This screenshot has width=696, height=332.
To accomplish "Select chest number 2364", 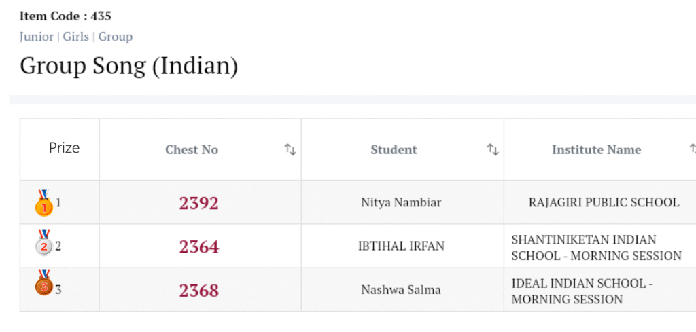I will click(x=199, y=246).
